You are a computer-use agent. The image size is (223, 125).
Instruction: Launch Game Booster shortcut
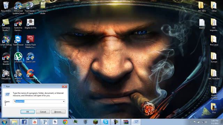(x=6, y=59)
